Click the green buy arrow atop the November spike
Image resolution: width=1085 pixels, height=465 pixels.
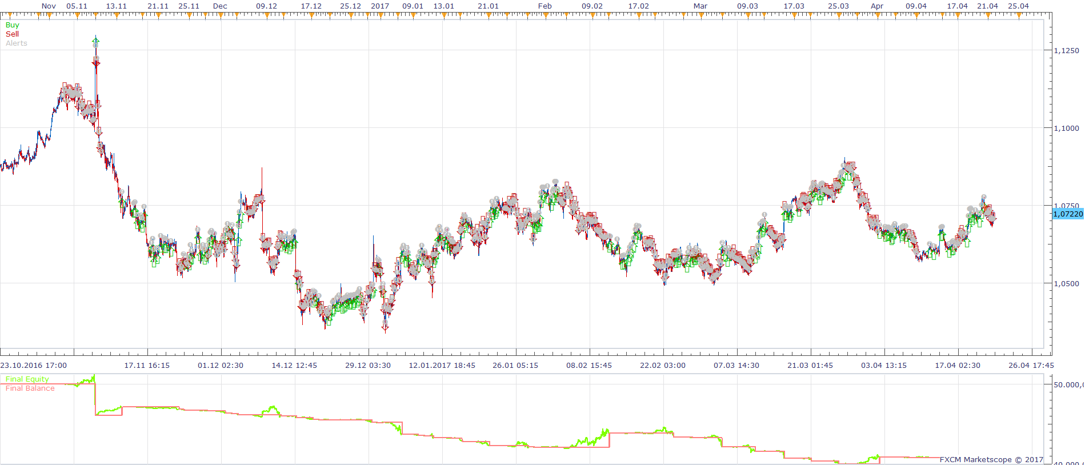pyautogui.click(x=96, y=41)
